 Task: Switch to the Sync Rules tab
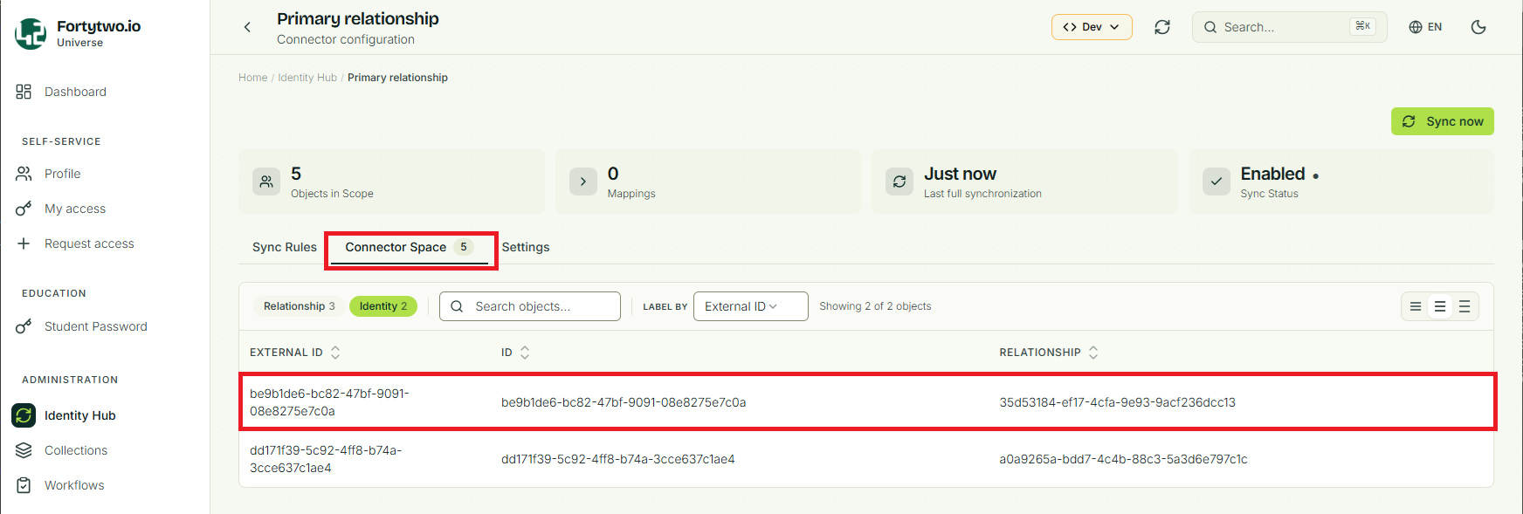coord(285,247)
